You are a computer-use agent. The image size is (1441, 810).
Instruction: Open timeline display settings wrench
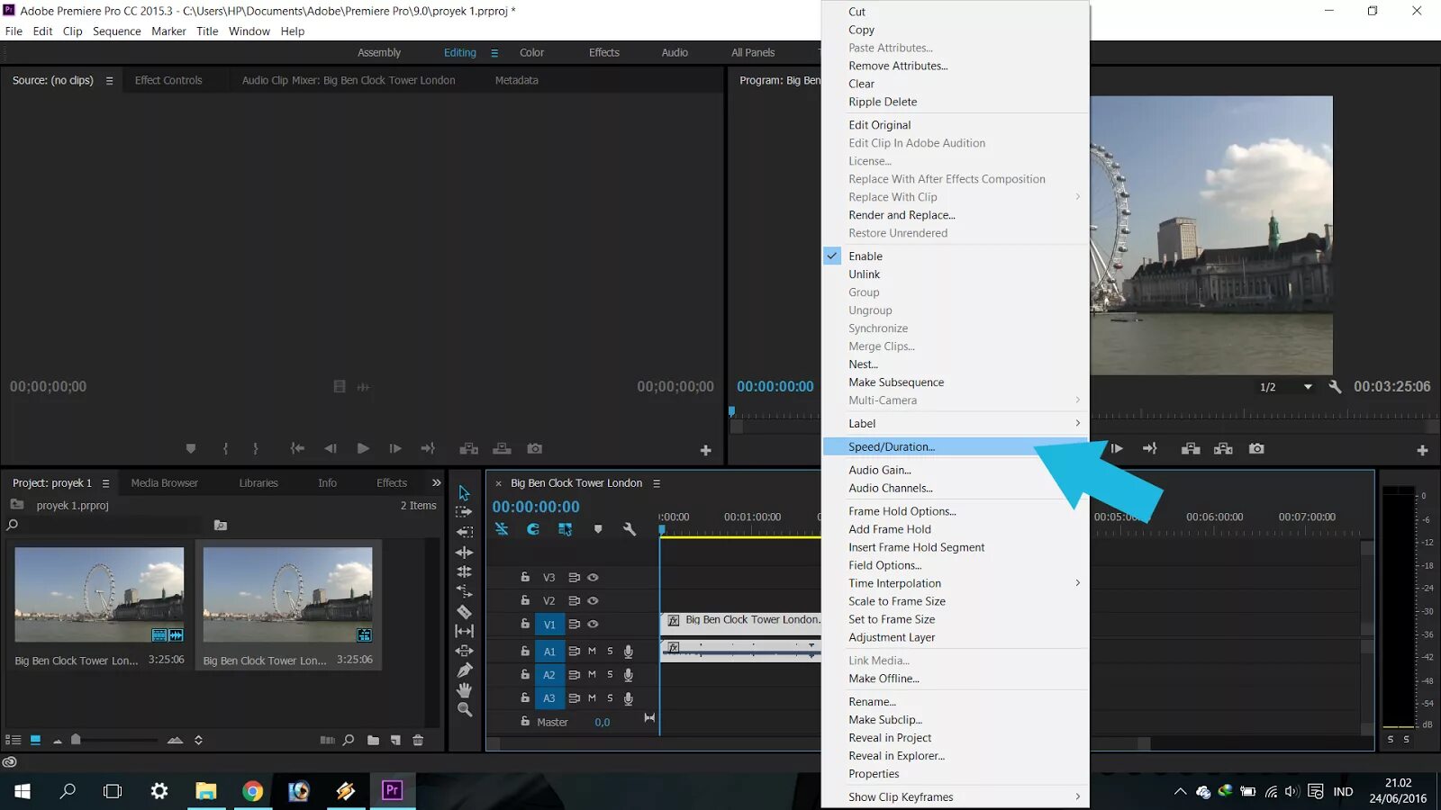[630, 529]
